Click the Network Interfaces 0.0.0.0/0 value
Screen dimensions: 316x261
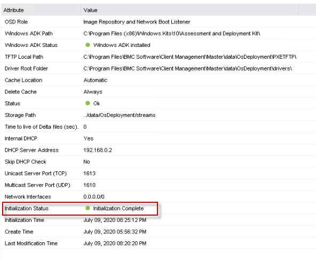coord(94,197)
